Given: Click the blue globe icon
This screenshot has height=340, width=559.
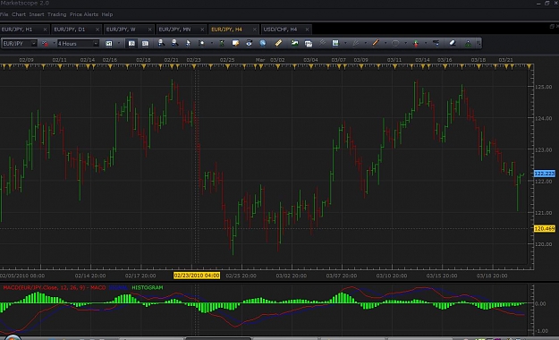Looking at the screenshot, I should point(263,43).
